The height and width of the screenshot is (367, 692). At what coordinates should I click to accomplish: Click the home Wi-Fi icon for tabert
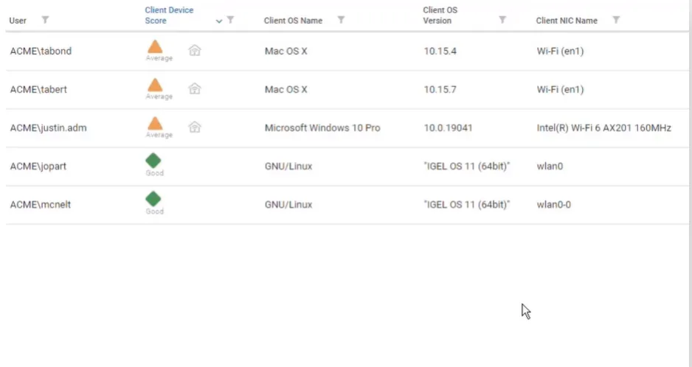tap(195, 88)
